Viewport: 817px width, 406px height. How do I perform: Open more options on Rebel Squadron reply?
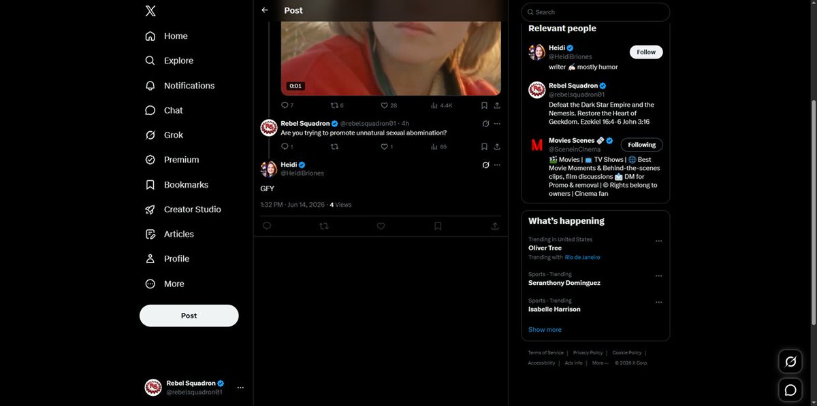click(x=497, y=124)
